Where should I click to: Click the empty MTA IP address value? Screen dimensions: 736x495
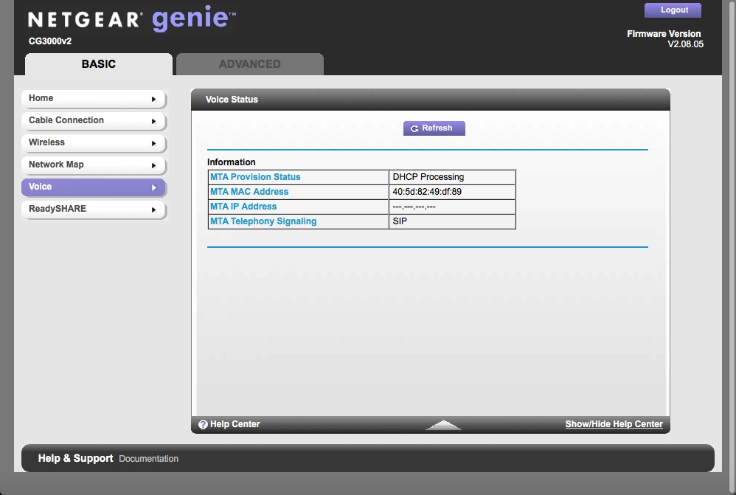[414, 207]
